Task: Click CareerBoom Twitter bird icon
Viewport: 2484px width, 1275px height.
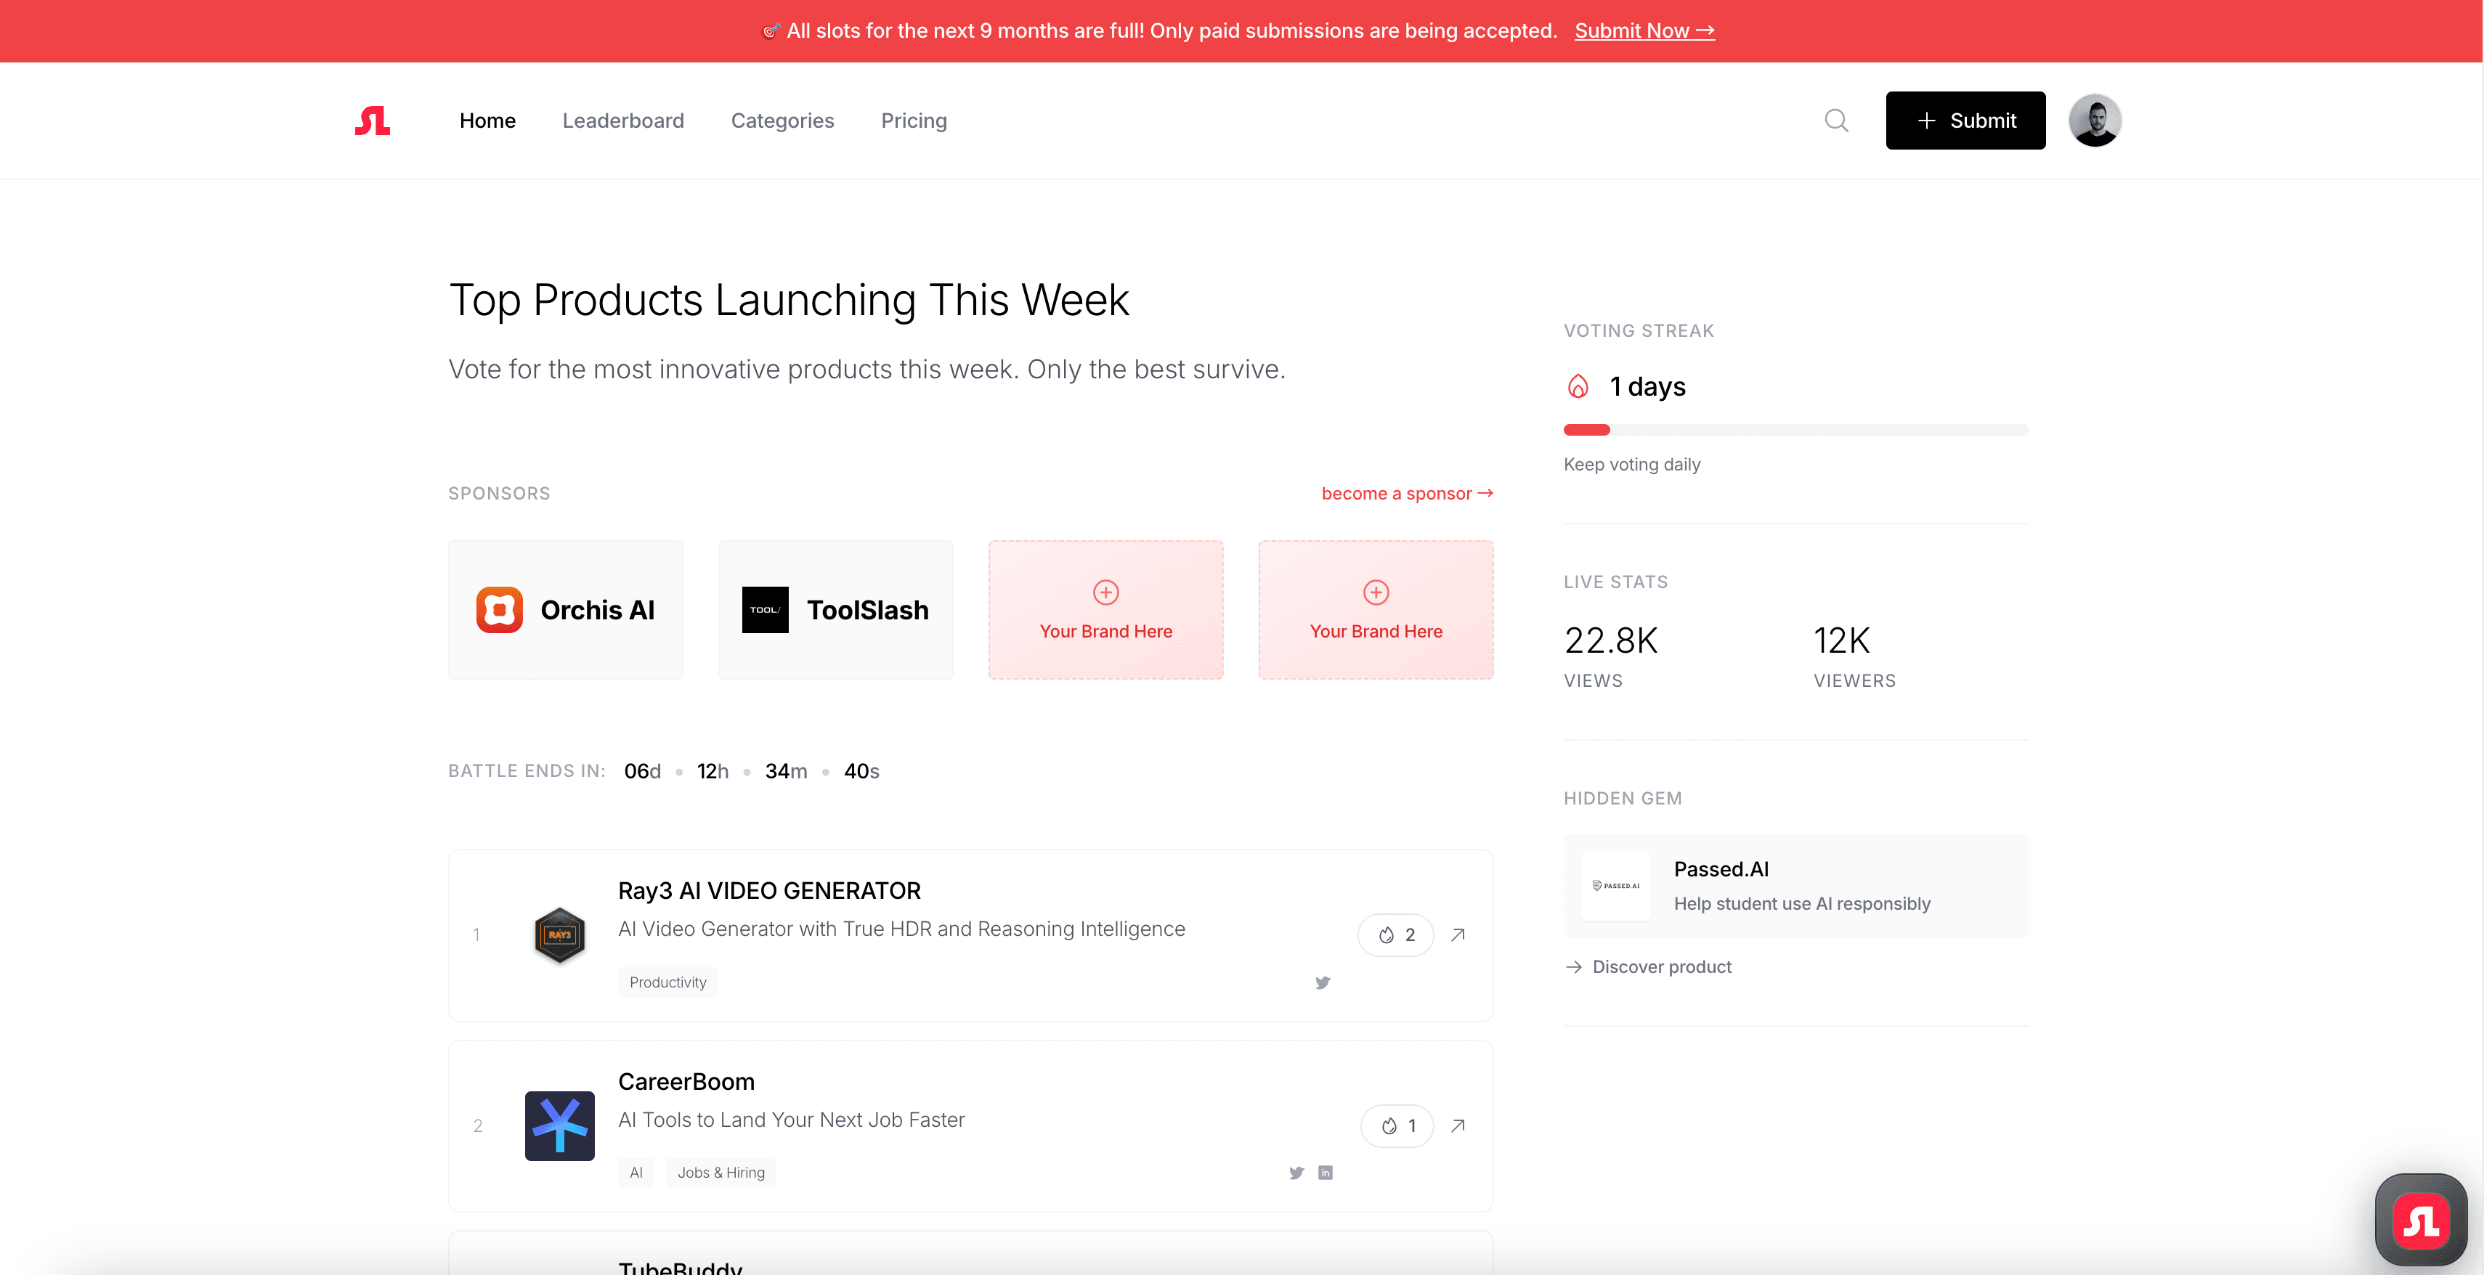Action: point(1296,1173)
